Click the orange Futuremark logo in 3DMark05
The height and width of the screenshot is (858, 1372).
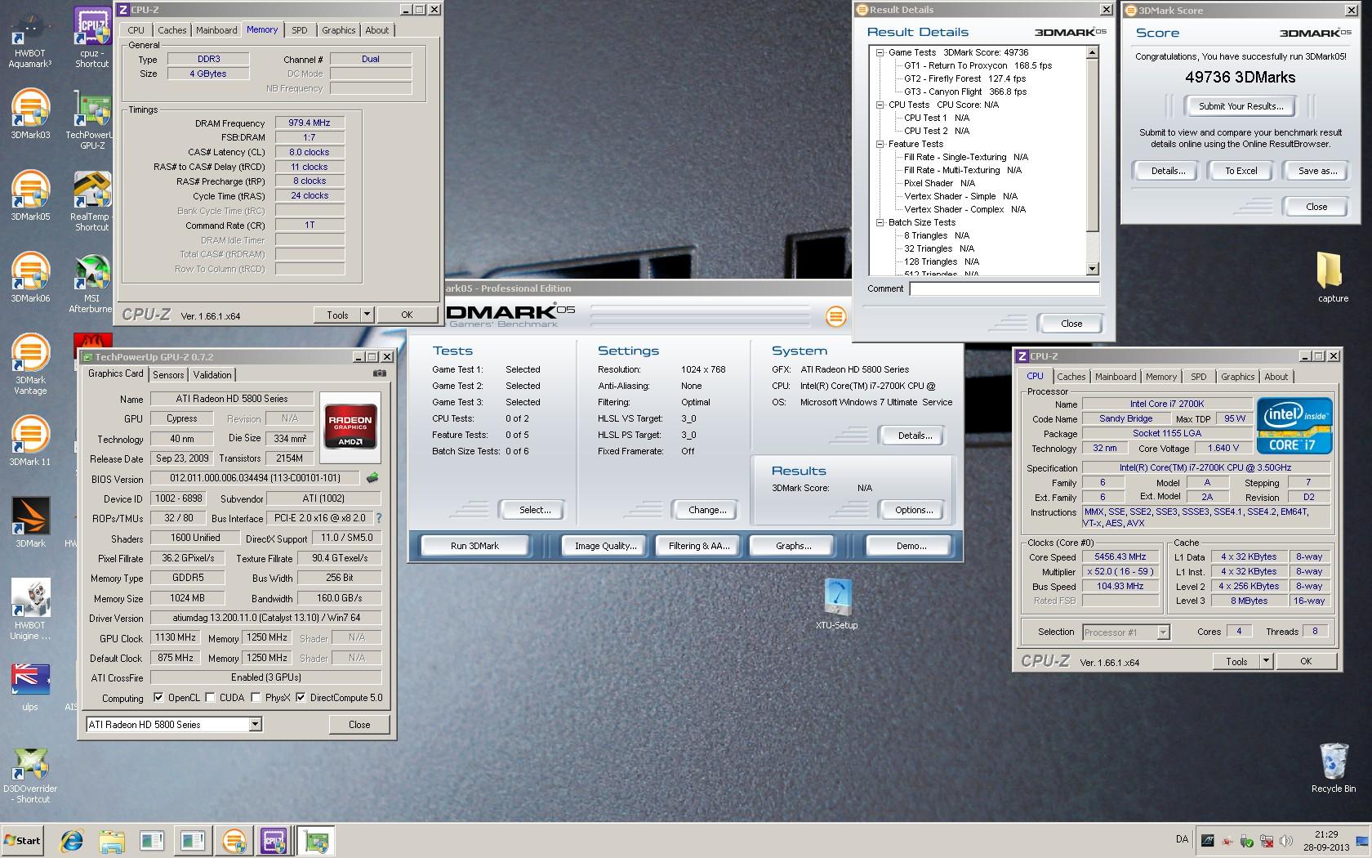coord(835,317)
